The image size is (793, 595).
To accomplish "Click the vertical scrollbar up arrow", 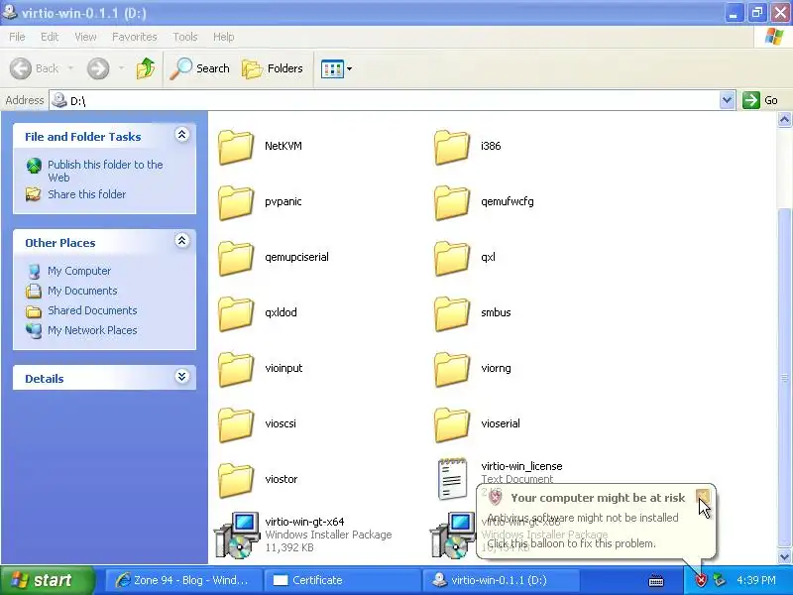I will tap(784, 119).
